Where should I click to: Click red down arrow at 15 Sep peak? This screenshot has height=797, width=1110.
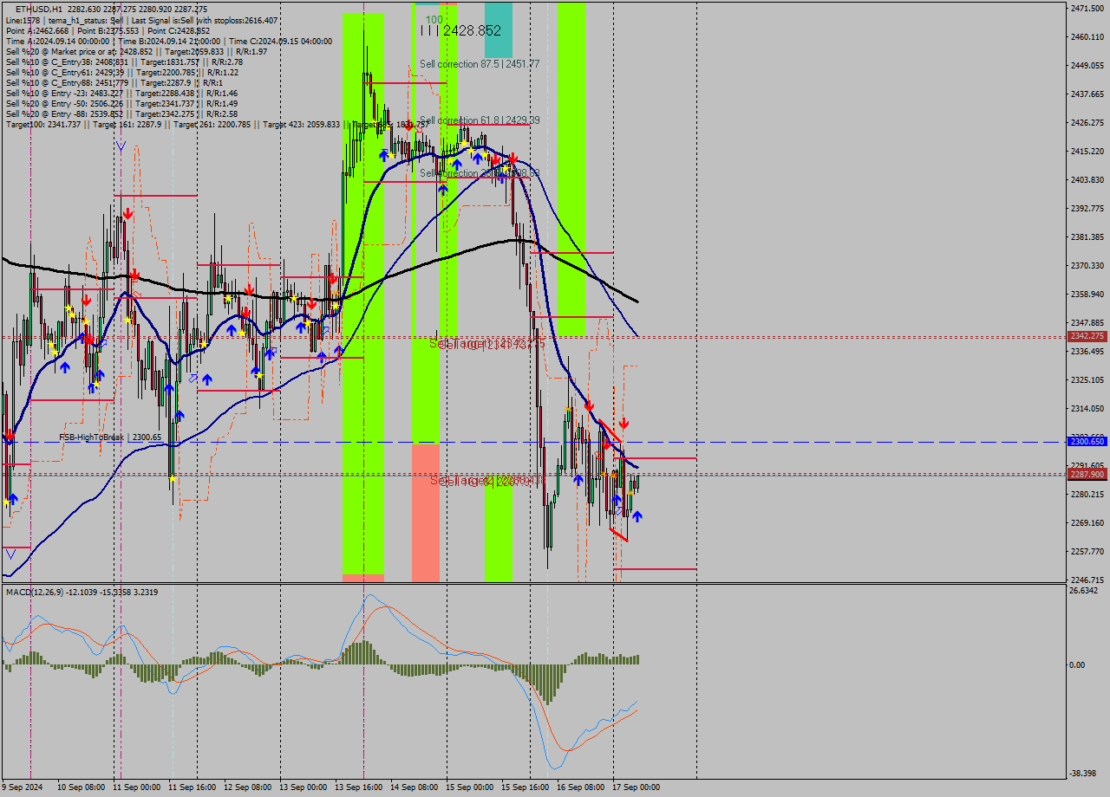(513, 159)
